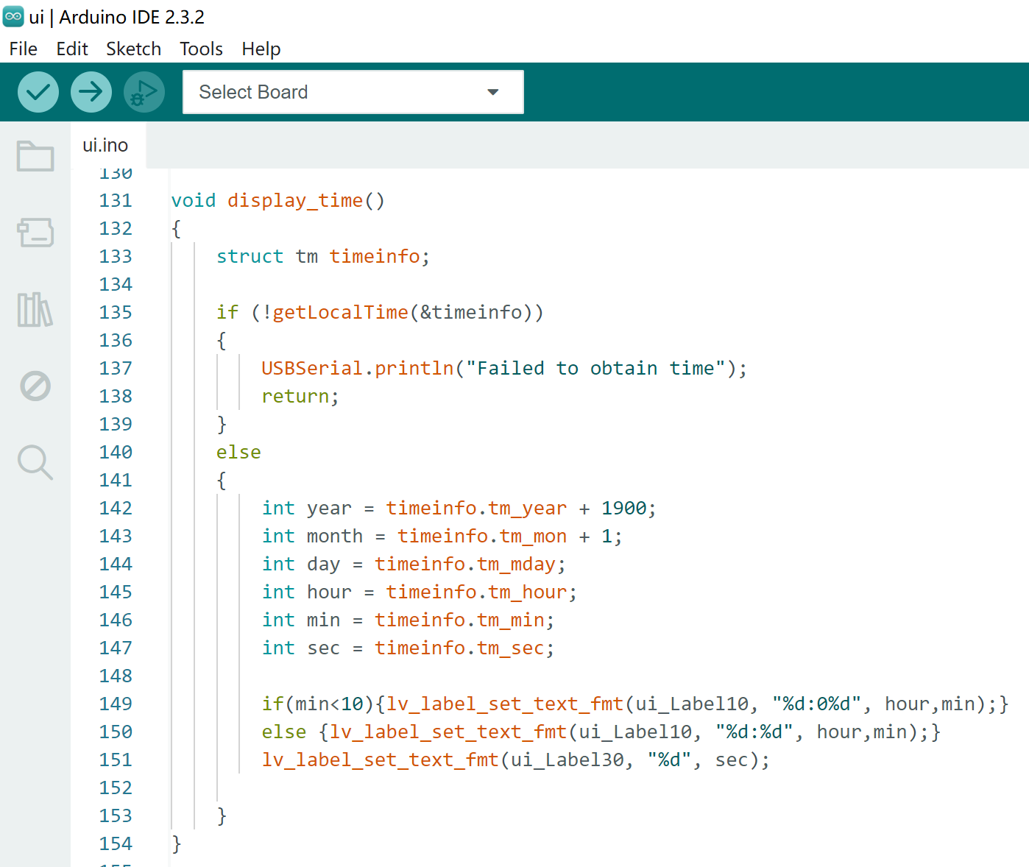The width and height of the screenshot is (1029, 867).
Task: Open the Select Board dropdown
Action: (353, 92)
